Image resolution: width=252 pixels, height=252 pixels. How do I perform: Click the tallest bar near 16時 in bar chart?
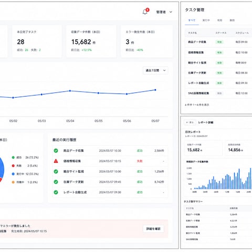(x=239, y=178)
